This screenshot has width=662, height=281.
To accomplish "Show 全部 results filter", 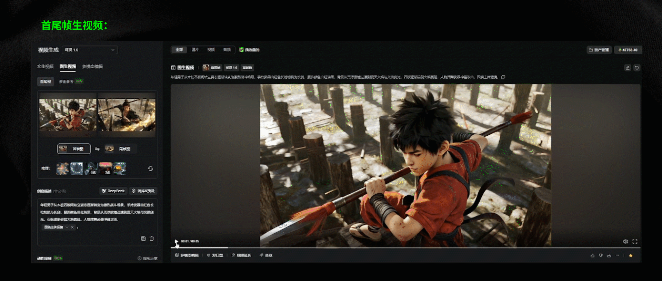I will point(179,50).
